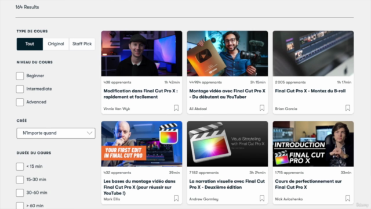Enable the Intermediate level checkbox
Viewport: 371px width, 209px height.
(x=20, y=89)
